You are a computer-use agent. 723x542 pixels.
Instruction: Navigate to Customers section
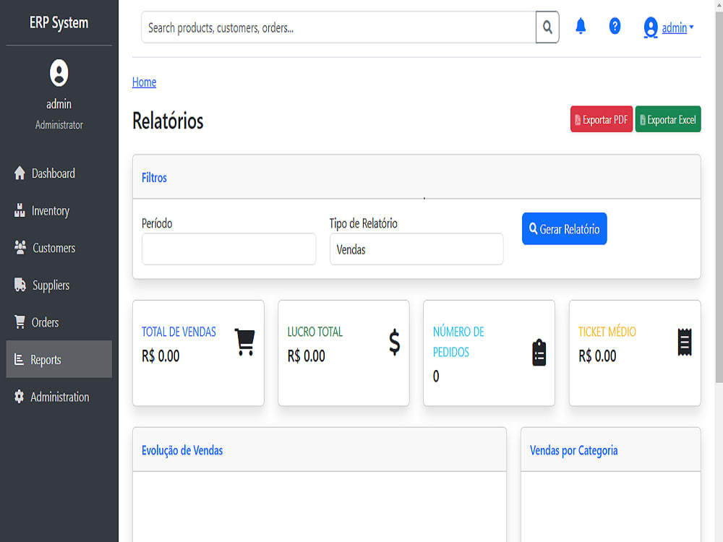point(59,248)
